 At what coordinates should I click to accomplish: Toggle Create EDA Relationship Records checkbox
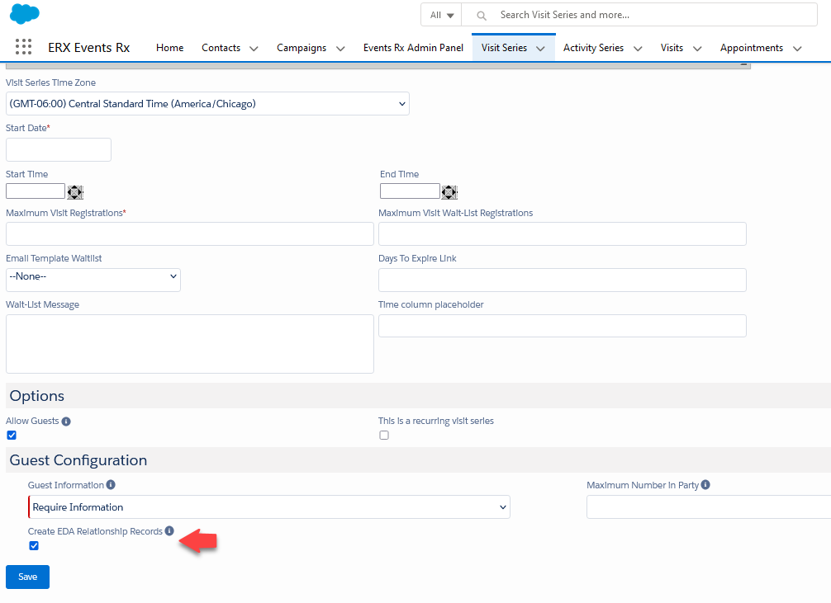click(x=34, y=545)
